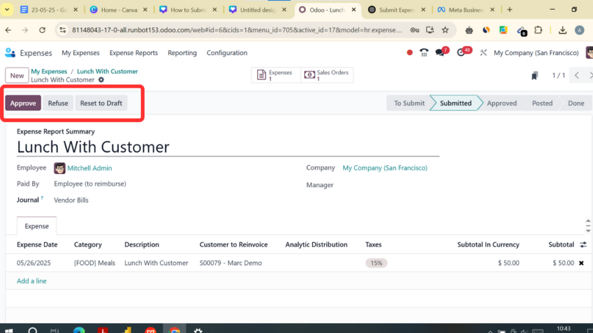Open column settings adjust icon

[583, 245]
